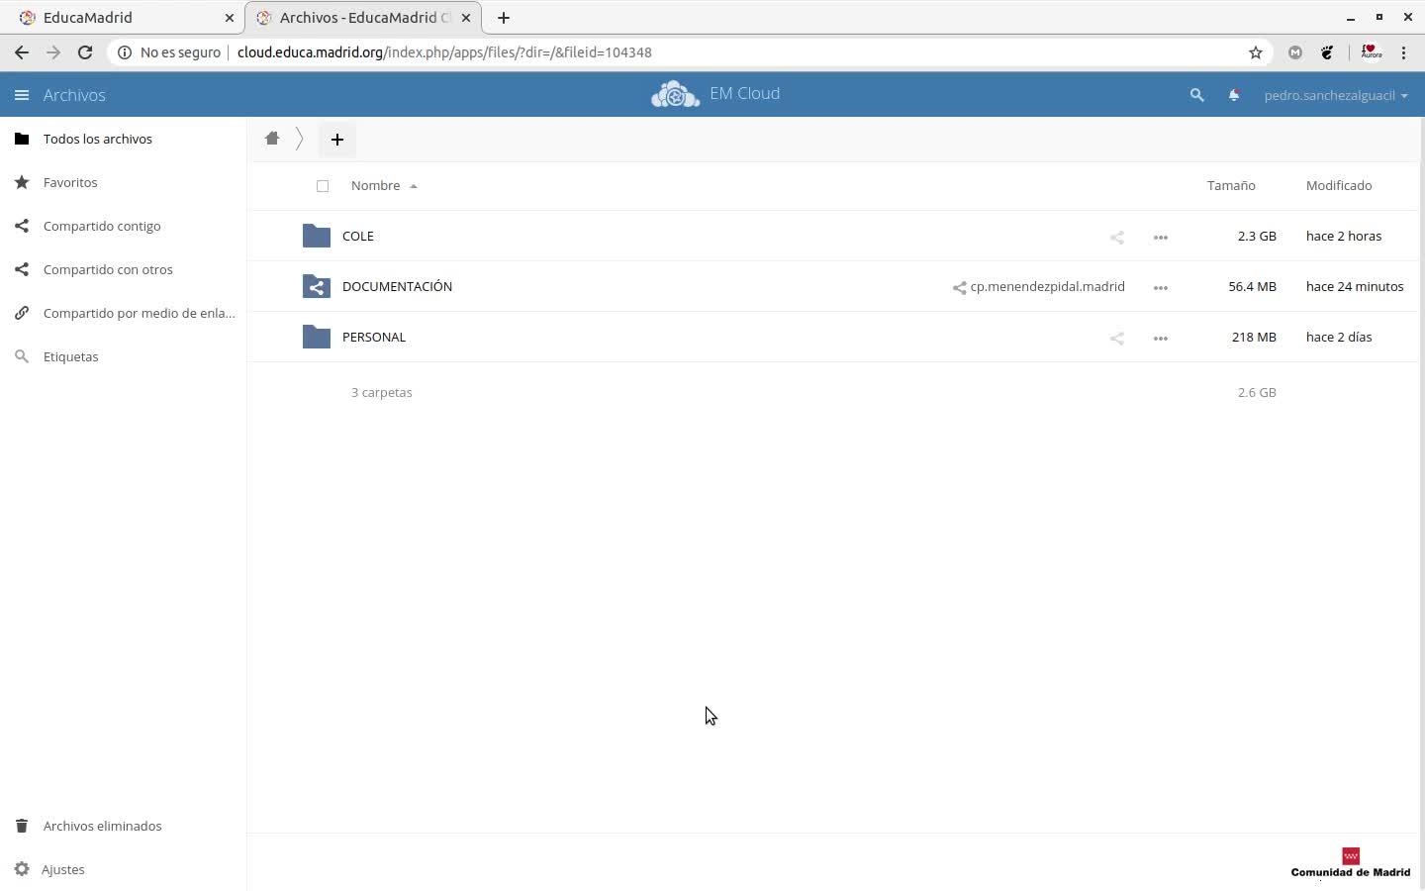Click the 56.4 MB size of DOCUMENTACIÓN
Screen dimensions: 1425x891
pos(1253,286)
